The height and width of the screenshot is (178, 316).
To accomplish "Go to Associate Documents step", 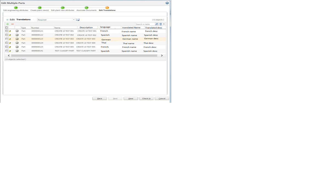I will pyautogui.click(x=86, y=10).
